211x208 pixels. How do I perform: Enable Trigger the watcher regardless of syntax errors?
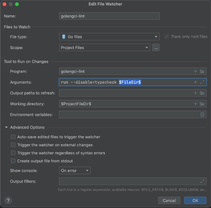pyautogui.click(x=13, y=153)
